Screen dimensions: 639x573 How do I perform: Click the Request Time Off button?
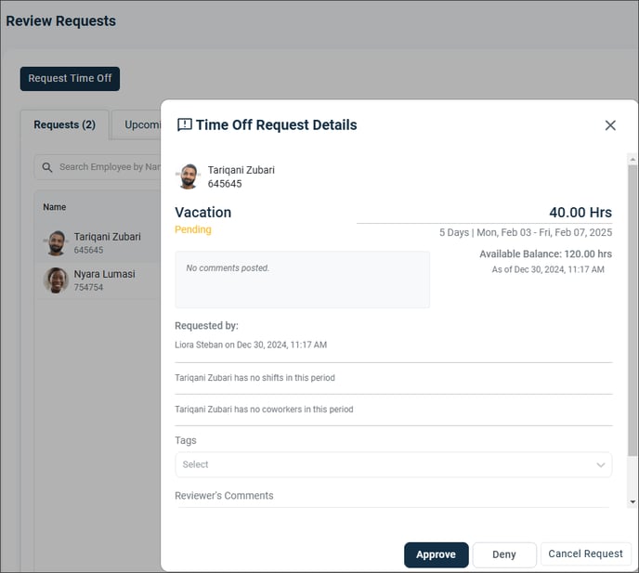pyautogui.click(x=70, y=79)
